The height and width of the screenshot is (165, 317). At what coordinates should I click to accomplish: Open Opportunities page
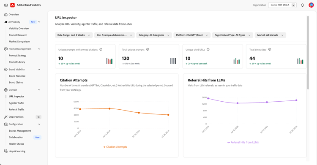coord(16,117)
